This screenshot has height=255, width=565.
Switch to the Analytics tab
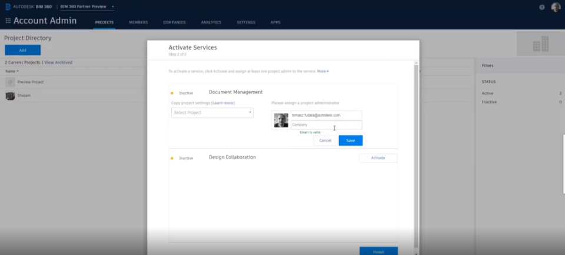pos(211,22)
